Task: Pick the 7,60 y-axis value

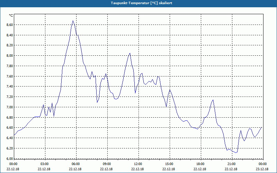Action: coord(10,76)
